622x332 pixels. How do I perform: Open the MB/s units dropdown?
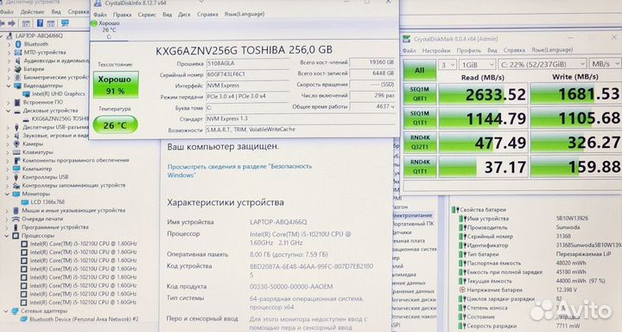coord(605,63)
